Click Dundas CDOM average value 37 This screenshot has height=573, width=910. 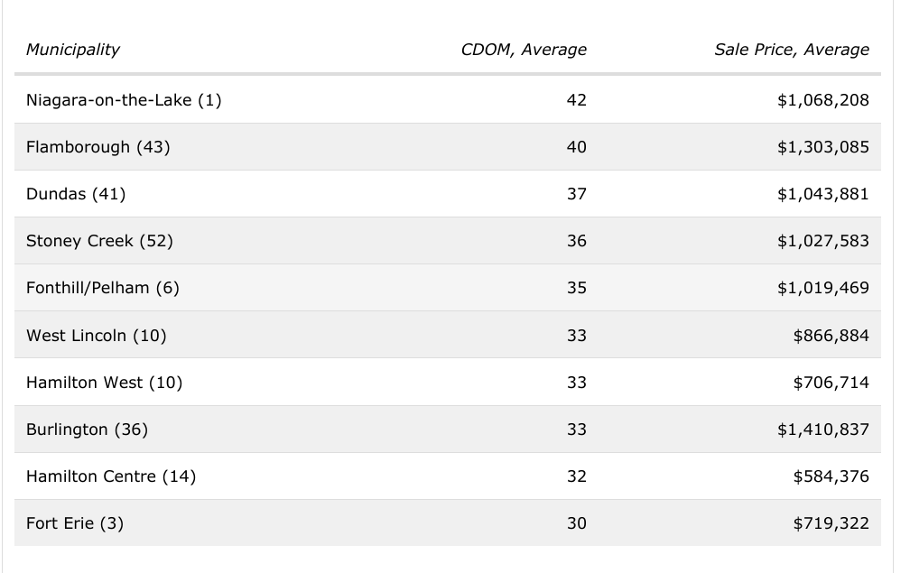click(576, 194)
